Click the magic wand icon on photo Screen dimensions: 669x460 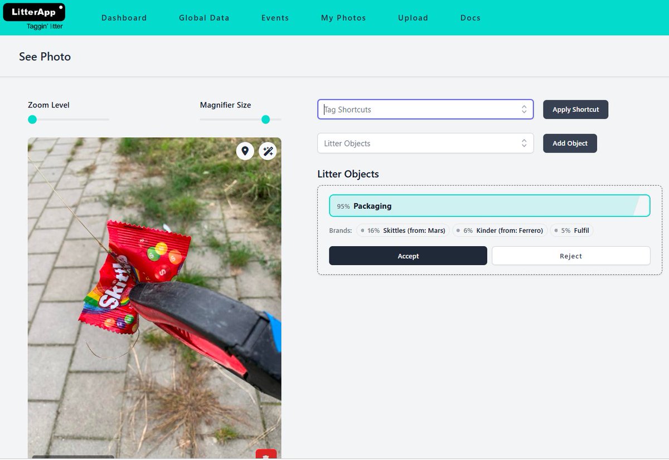(268, 151)
